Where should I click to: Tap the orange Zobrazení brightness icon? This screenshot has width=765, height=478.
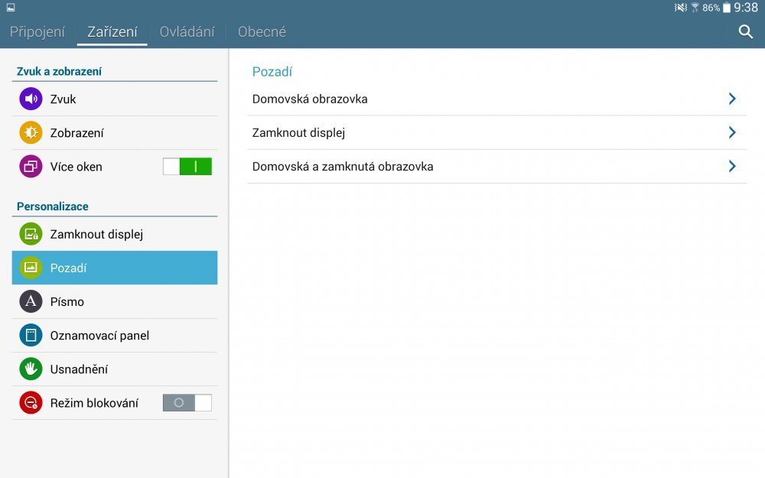31,133
